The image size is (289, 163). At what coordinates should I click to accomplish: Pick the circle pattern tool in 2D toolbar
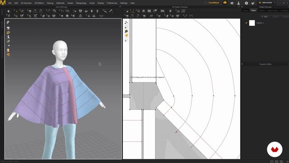coord(144,11)
